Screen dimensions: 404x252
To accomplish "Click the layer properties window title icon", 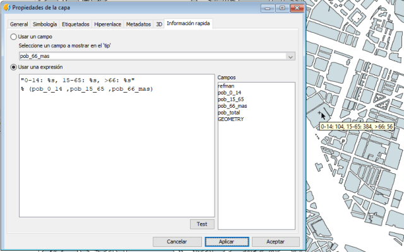I will (x=6, y=7).
